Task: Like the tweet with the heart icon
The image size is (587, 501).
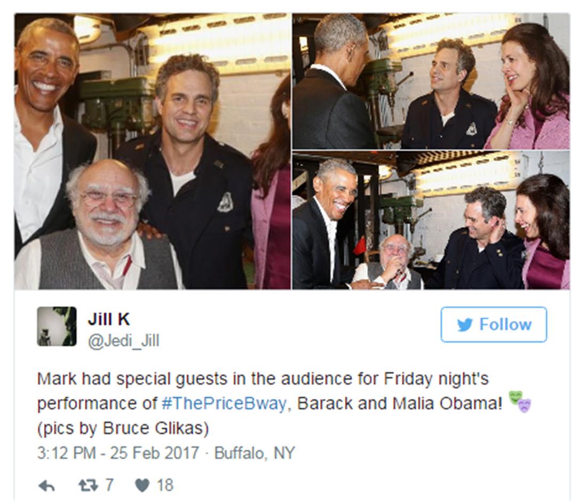Action: [142, 486]
